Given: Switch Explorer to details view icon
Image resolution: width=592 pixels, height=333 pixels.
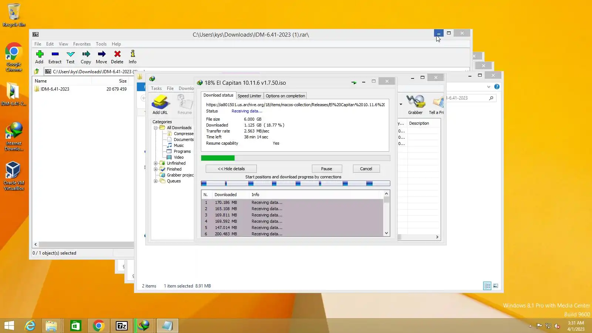Looking at the screenshot, I should coord(487,286).
